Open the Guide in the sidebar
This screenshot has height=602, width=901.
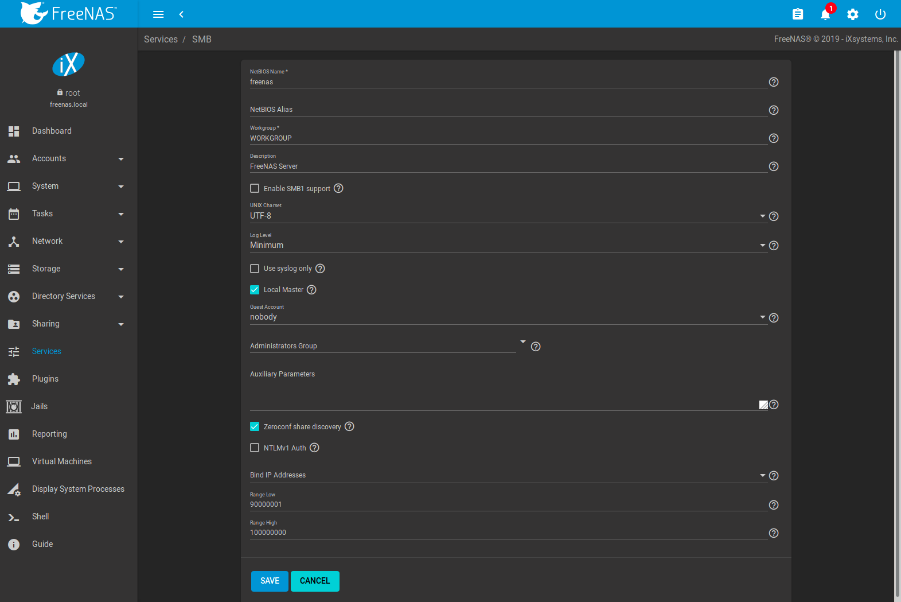tap(69, 544)
